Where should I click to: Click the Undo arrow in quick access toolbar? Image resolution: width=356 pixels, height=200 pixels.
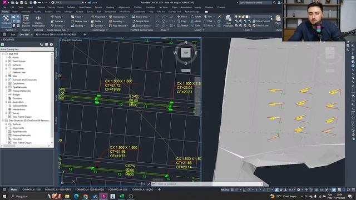pyautogui.click(x=39, y=2)
